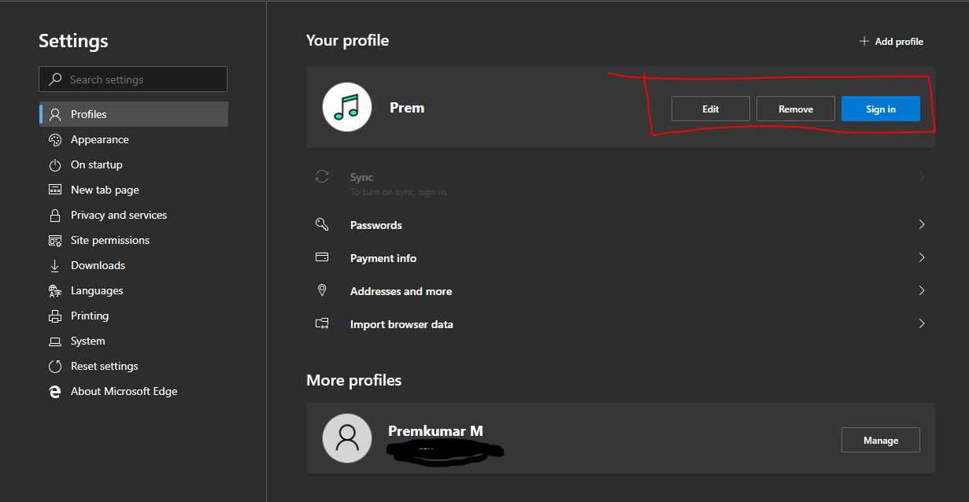Viewport: 969px width, 502px height.
Task: Select the System monitor icon
Action: pos(54,341)
